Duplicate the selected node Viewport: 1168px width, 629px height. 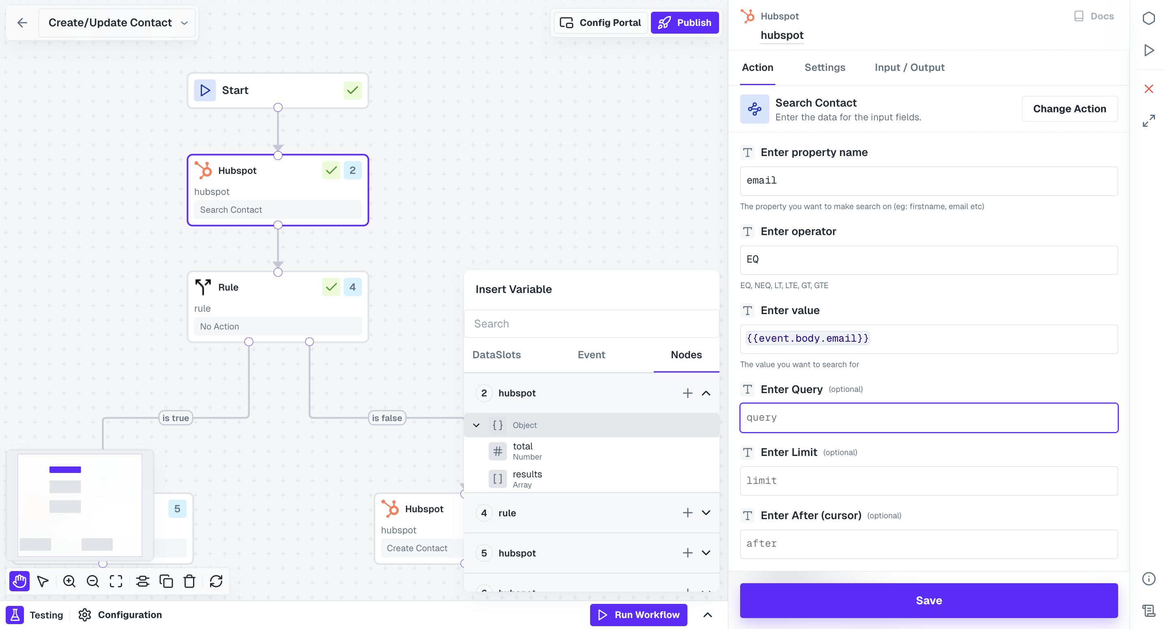pyautogui.click(x=166, y=581)
